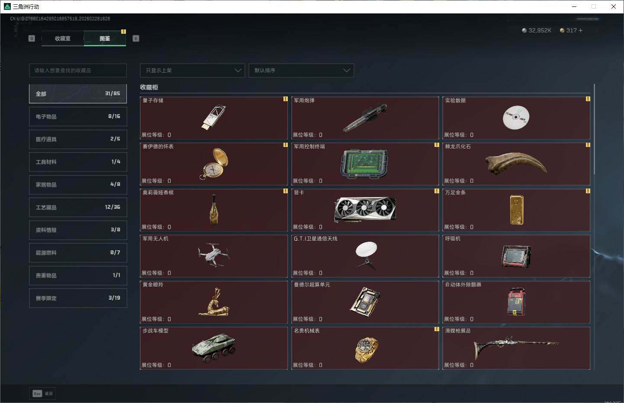Select the G.T.I卫星通信天线 satellite dish icon
Viewport: 624px width, 403px height.
coord(366,256)
